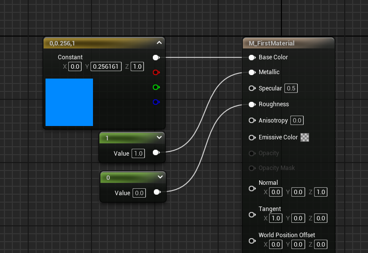Click the white RGB output pin of Constant node
This screenshot has height=253, width=368.
click(x=156, y=57)
